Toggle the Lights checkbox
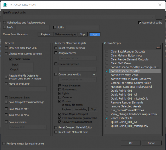The height and width of the screenshot is (150, 166). pos(60,93)
